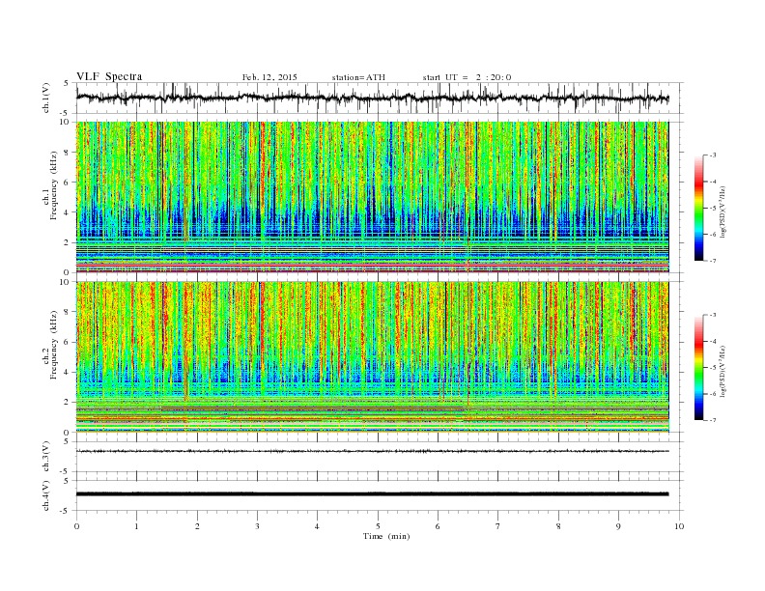Click the "2" kHz tick of ch.2 spectrogram
Viewport: 765px width, 591px height.
[69, 403]
